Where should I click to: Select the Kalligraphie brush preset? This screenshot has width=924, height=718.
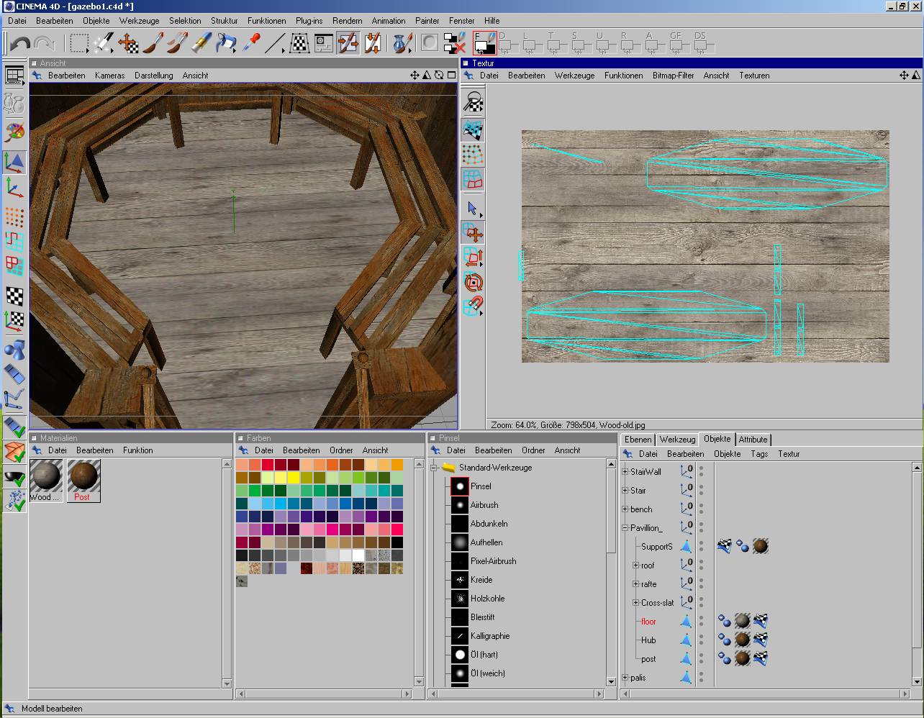(x=489, y=636)
